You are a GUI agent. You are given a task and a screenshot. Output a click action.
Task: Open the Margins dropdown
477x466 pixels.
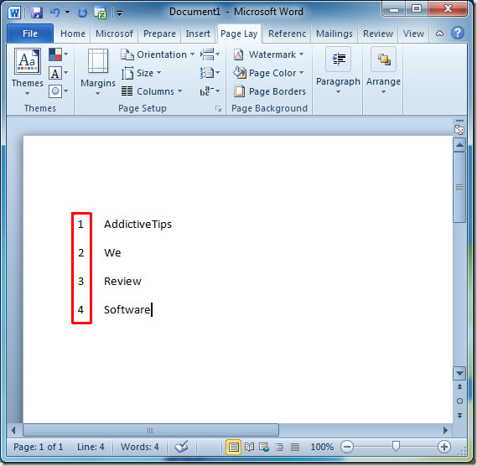[x=97, y=72]
